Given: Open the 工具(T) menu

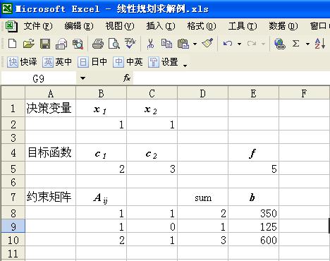Looking at the screenshot, I should pyautogui.click(x=243, y=26).
